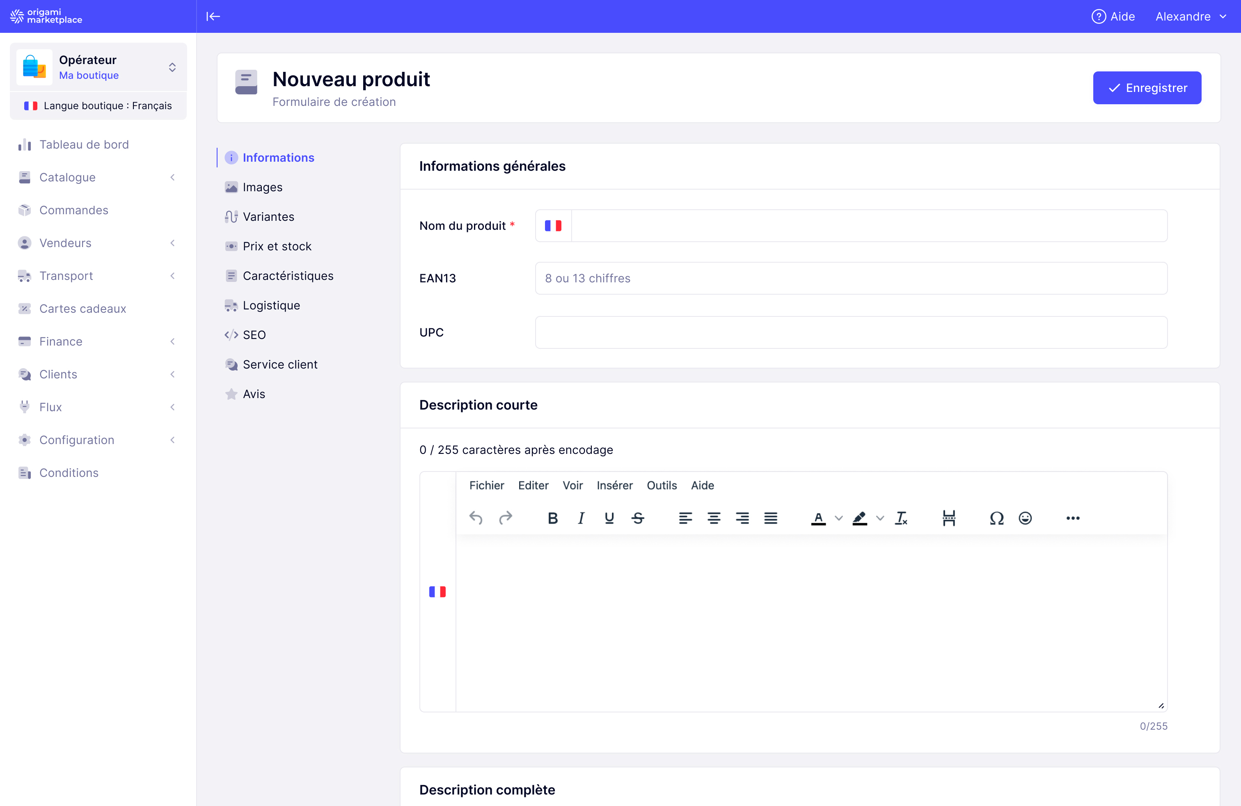Open the SEO section
The width and height of the screenshot is (1241, 806).
click(254, 335)
